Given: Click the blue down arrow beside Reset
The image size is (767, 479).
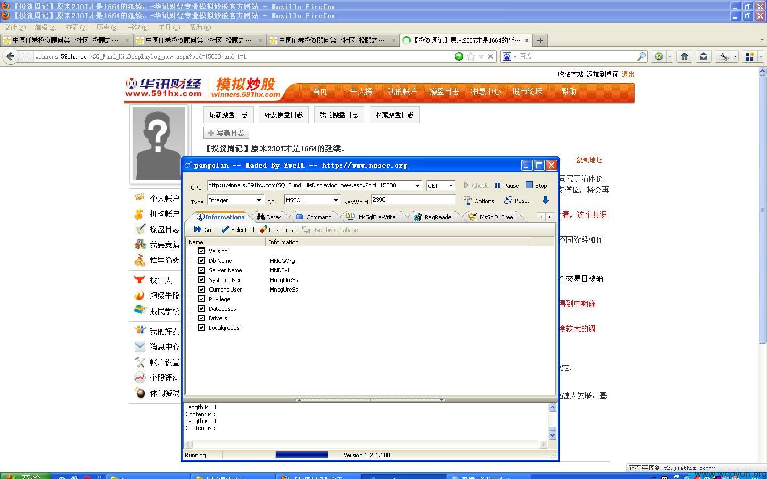Looking at the screenshot, I should [x=545, y=200].
